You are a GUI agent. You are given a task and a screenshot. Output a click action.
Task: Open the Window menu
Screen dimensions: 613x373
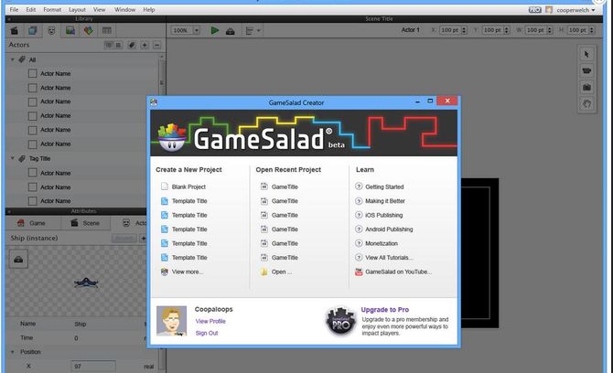tap(124, 10)
